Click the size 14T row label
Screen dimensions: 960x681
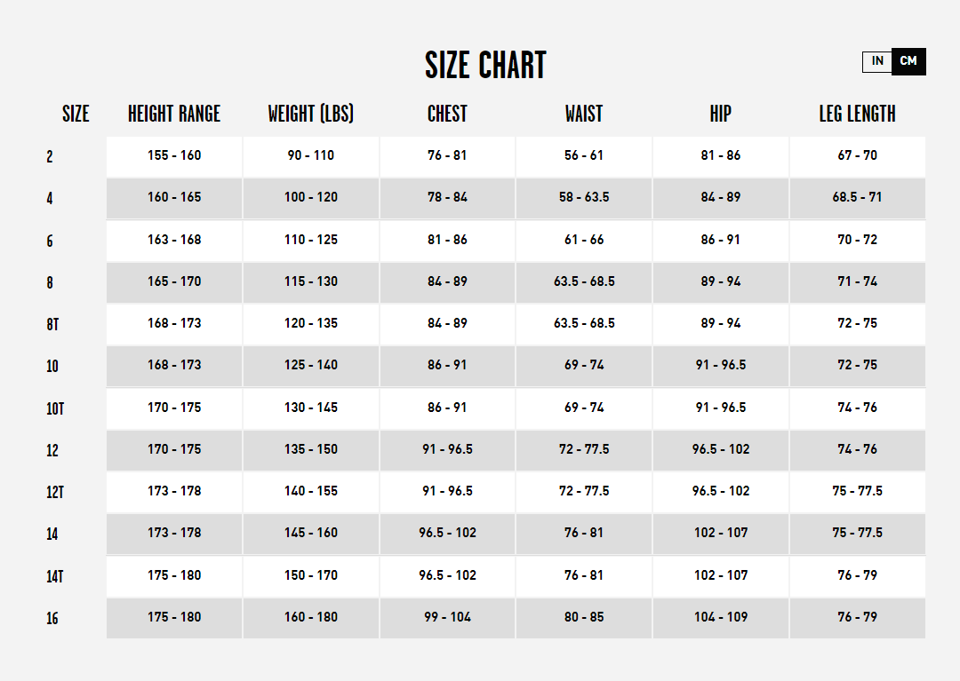(55, 576)
